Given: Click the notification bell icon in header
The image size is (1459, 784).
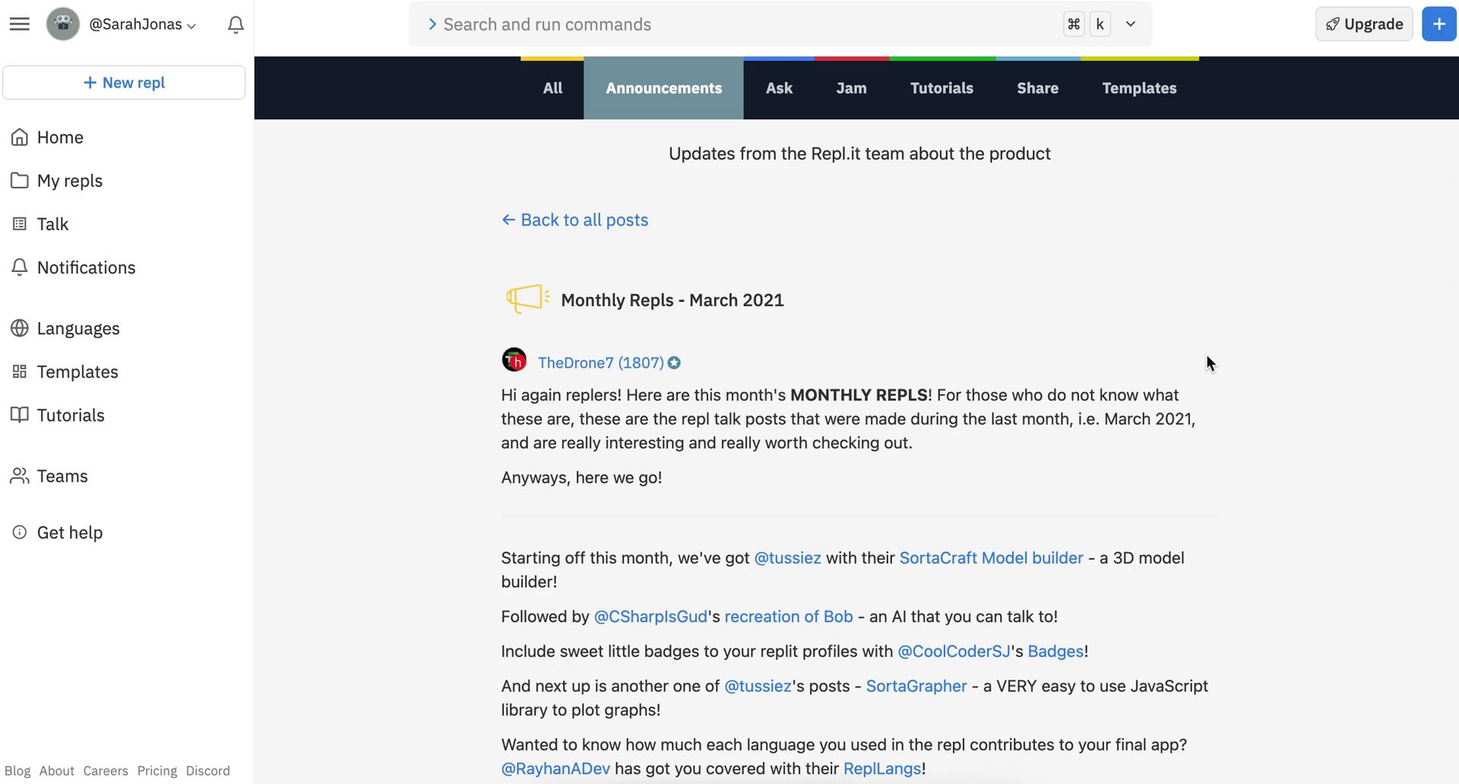Looking at the screenshot, I should [236, 24].
